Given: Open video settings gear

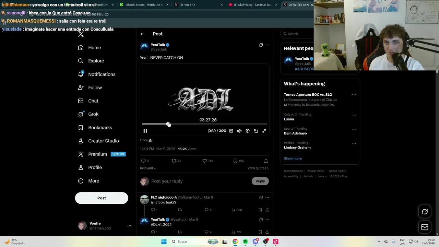Looking at the screenshot, I should 248,131.
